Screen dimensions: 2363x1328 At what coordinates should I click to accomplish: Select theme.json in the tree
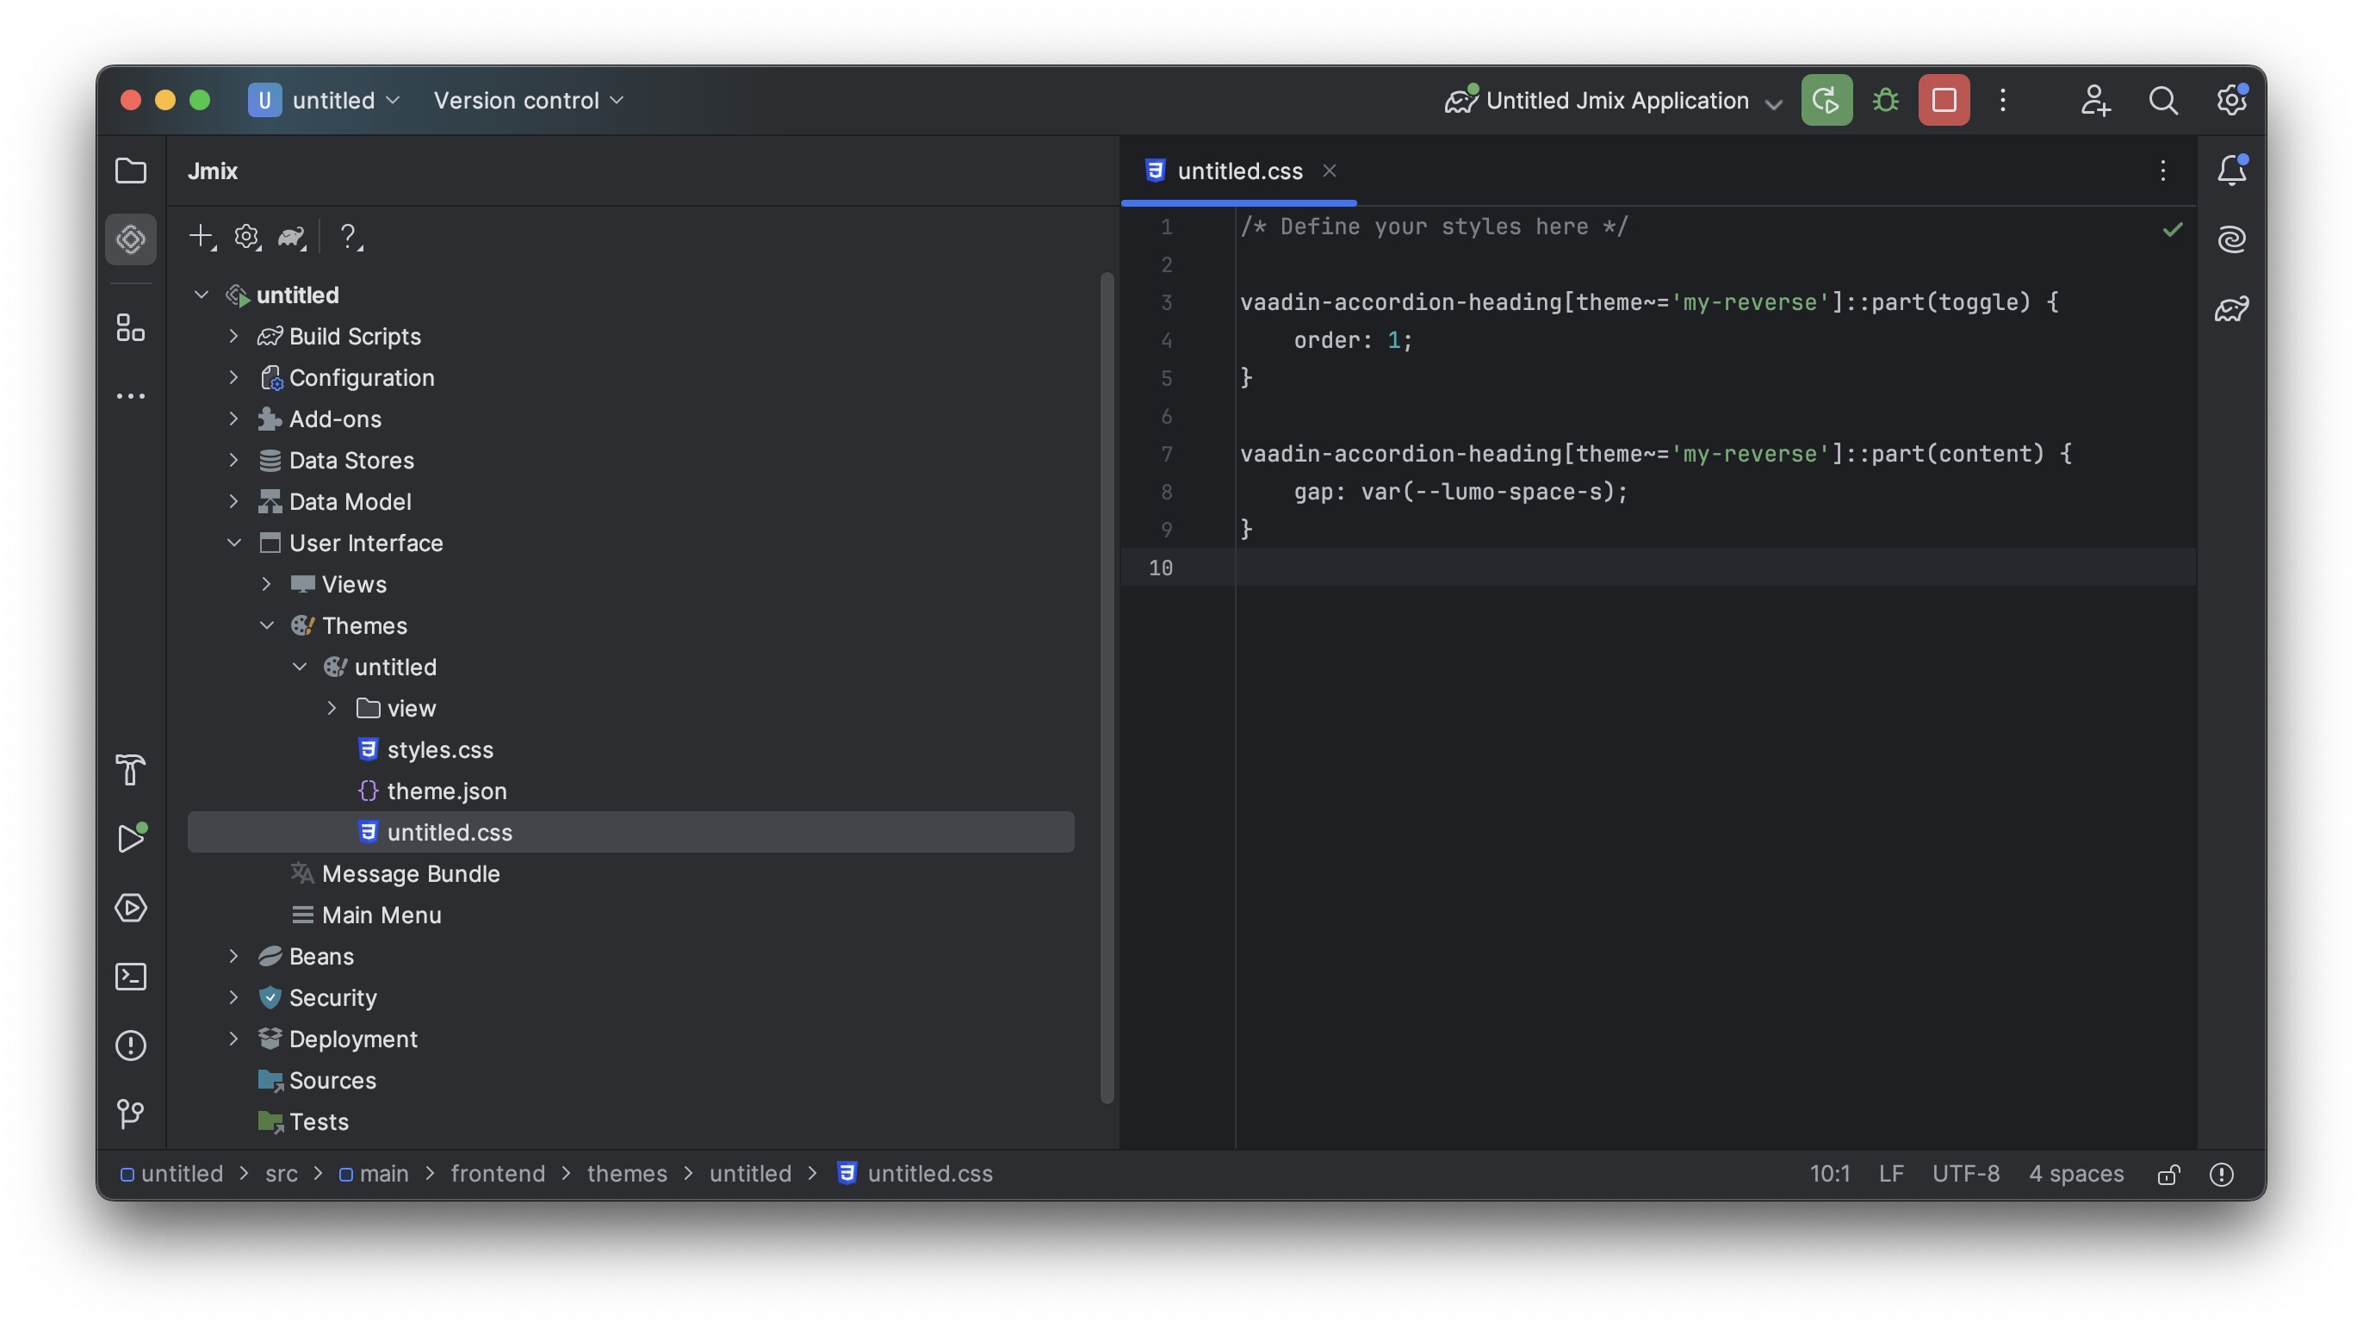pyautogui.click(x=630, y=791)
